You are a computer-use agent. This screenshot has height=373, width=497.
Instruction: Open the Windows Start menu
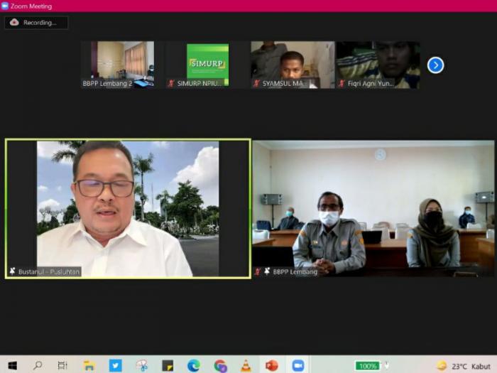pyautogui.click(x=12, y=365)
